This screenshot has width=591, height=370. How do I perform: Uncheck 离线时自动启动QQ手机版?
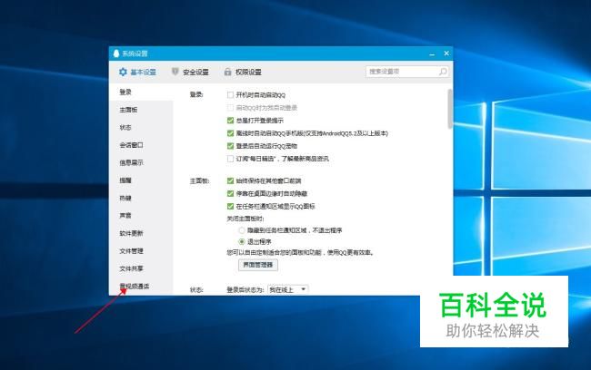coord(230,133)
